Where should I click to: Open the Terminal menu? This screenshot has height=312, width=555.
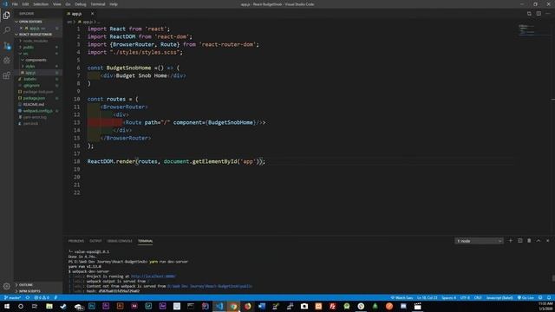pyautogui.click(x=98, y=4)
